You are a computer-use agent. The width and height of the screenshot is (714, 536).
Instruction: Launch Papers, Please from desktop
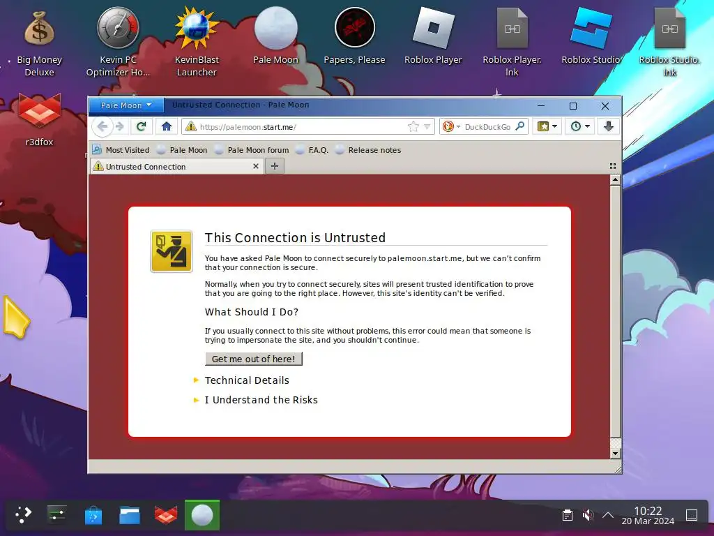click(x=354, y=36)
